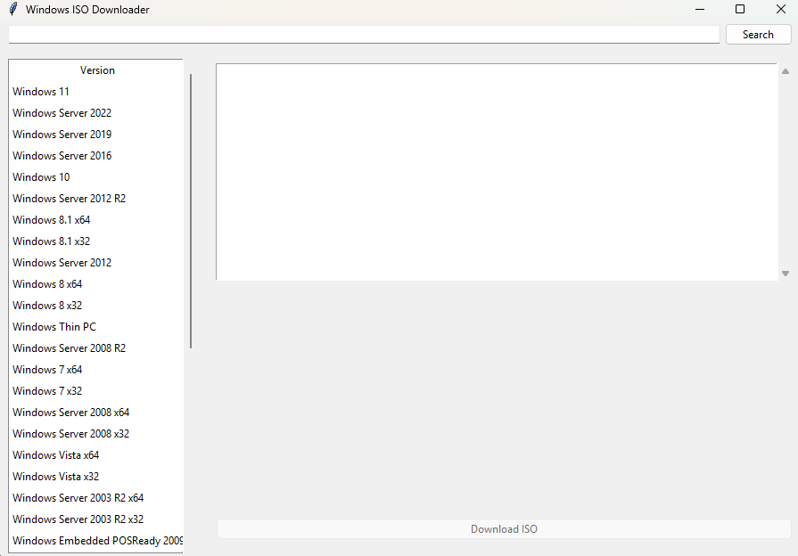Pick Windows Server 2016

coord(95,156)
